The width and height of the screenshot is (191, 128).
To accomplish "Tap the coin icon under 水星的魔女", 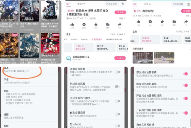I will tap(84, 24).
